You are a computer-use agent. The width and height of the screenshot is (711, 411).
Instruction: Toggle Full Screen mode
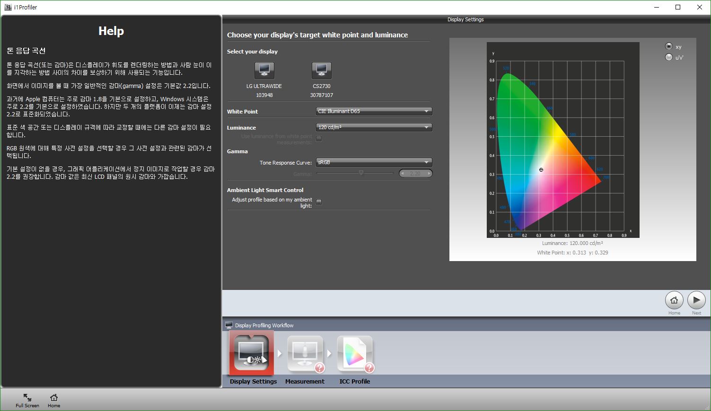tap(27, 400)
